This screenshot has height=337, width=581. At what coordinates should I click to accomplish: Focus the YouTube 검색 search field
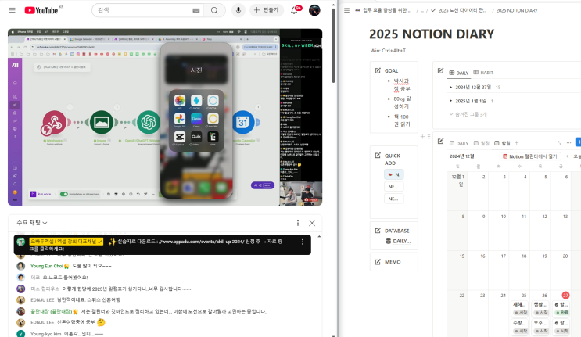144,10
